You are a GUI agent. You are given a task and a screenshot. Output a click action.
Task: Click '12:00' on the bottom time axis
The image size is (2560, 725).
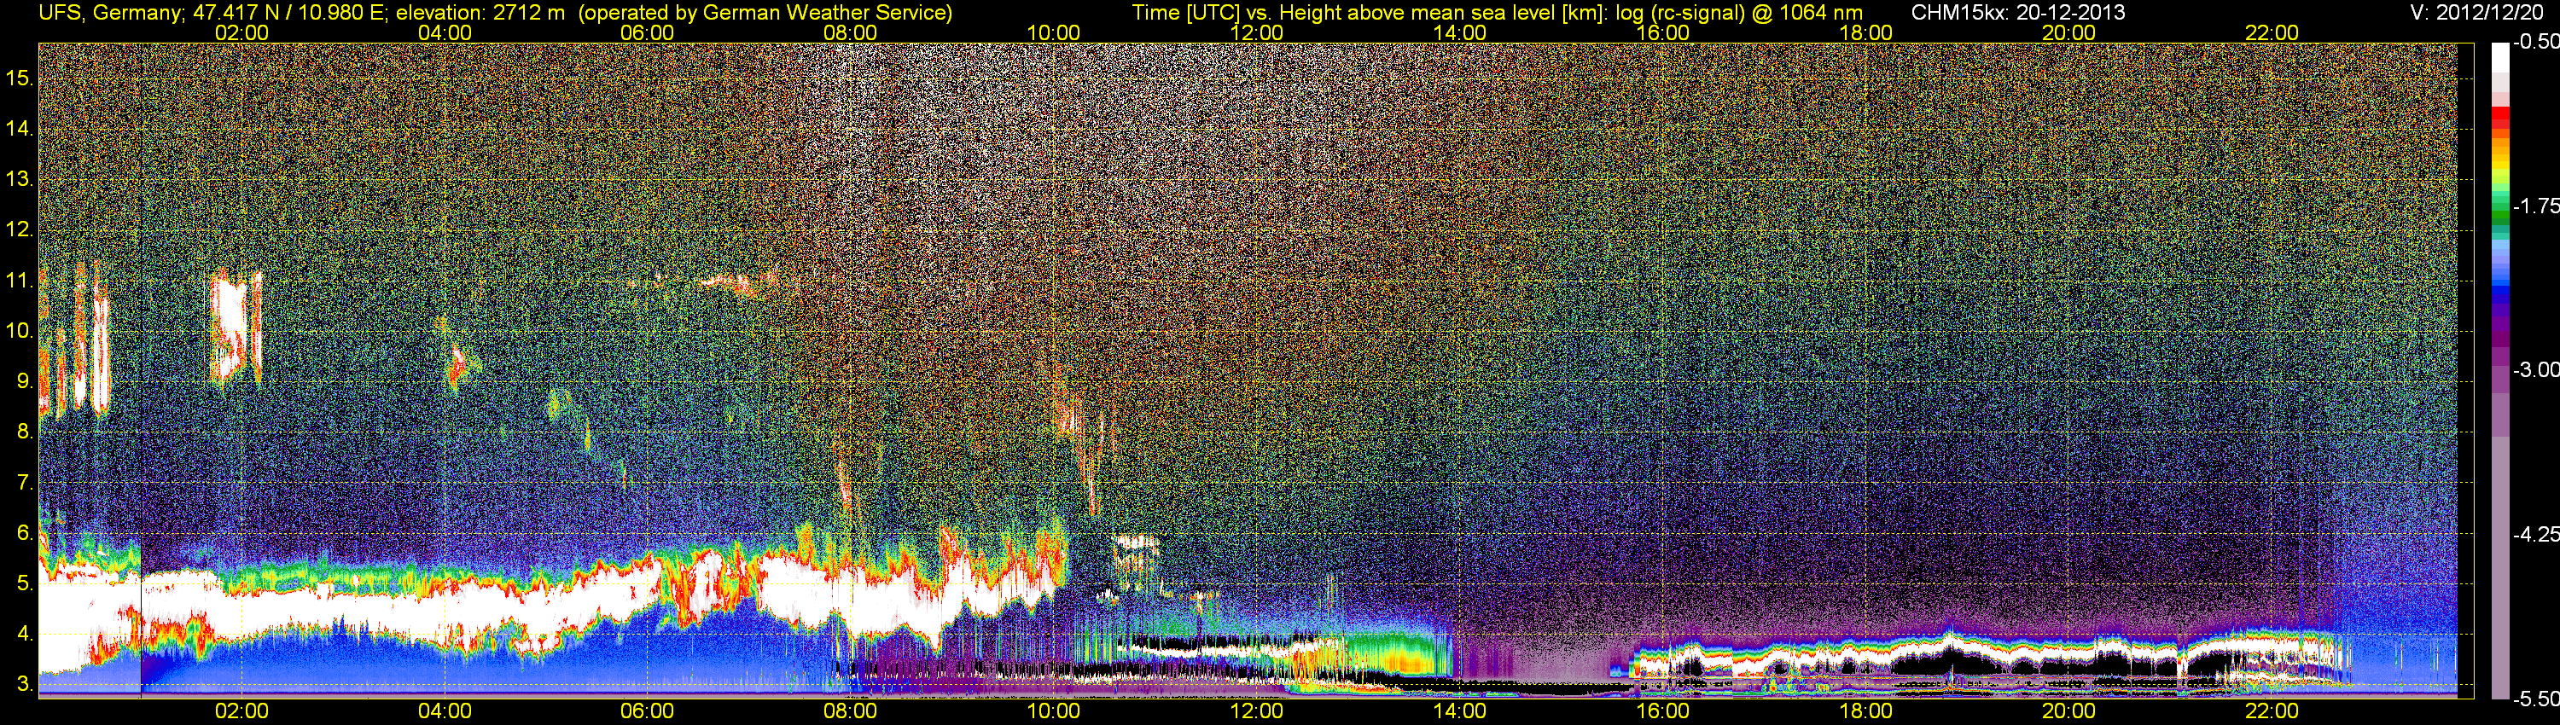[1257, 711]
